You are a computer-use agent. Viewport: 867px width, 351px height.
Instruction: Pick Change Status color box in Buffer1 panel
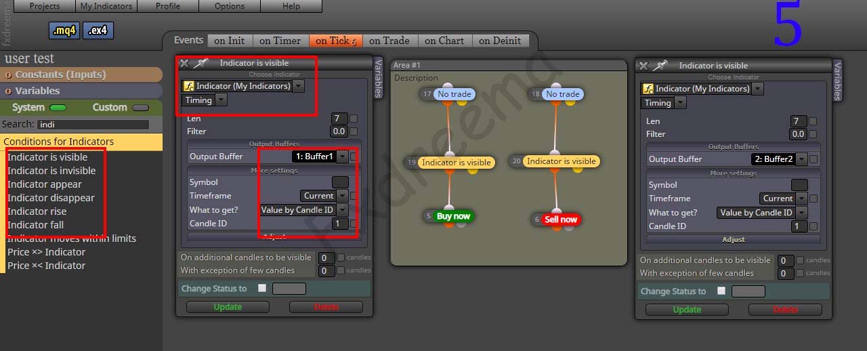click(289, 289)
